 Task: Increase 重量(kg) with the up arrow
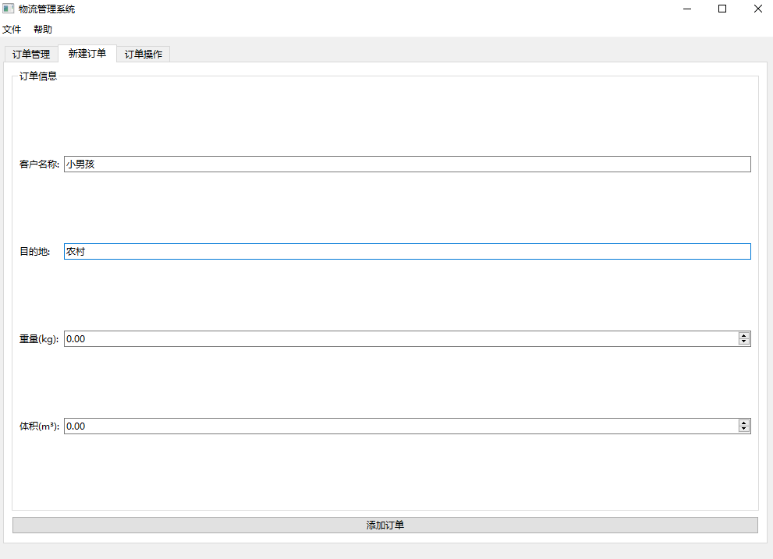[x=744, y=336]
